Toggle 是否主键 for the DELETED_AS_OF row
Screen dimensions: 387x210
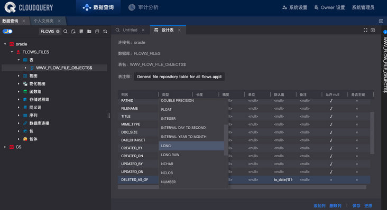[357, 180]
